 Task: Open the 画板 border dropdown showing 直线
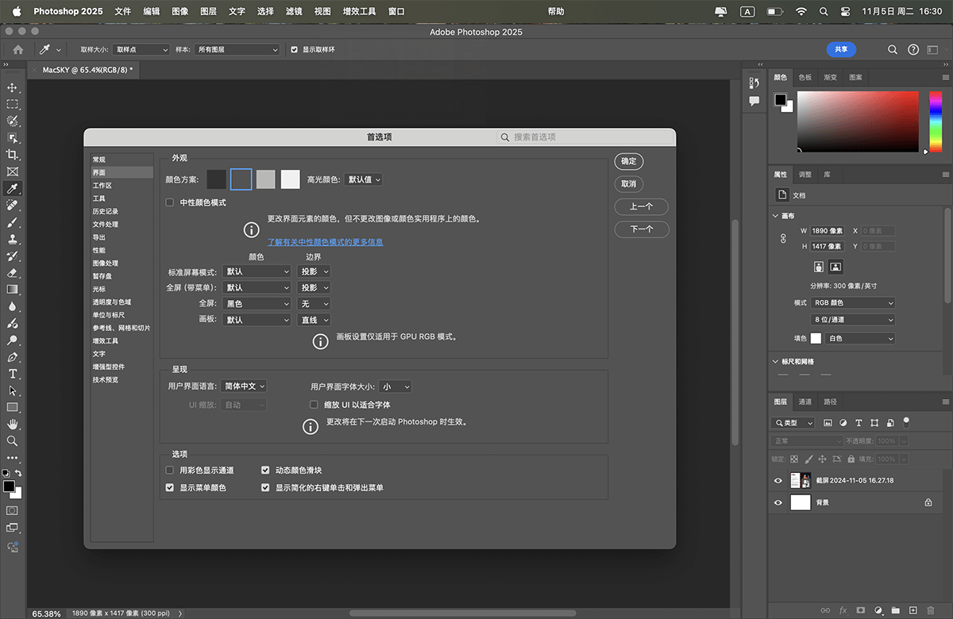tap(314, 320)
